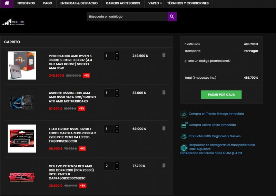Open the Procesador AMD Ryzen 5 product link
Screen dimensions: 276x196
pos(70,62)
